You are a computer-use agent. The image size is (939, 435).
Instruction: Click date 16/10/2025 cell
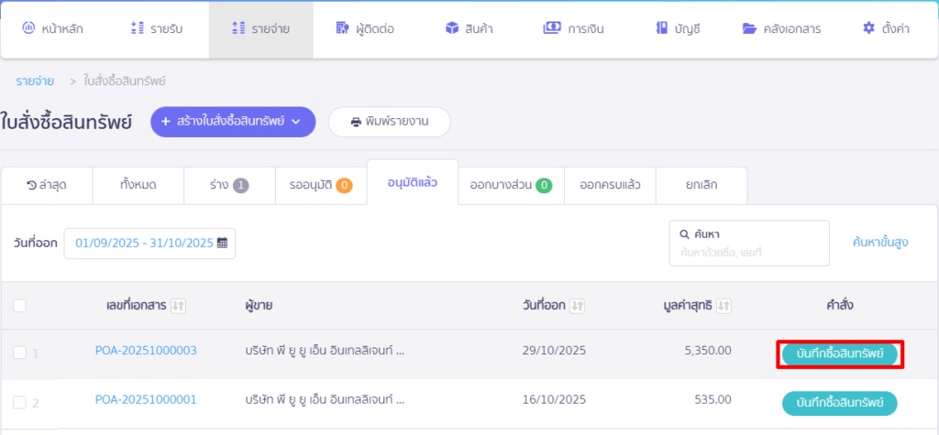[554, 399]
